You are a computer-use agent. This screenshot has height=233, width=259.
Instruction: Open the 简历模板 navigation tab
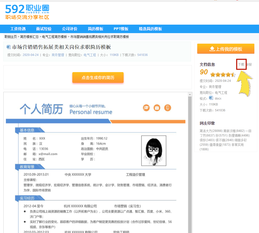coord(95,29)
